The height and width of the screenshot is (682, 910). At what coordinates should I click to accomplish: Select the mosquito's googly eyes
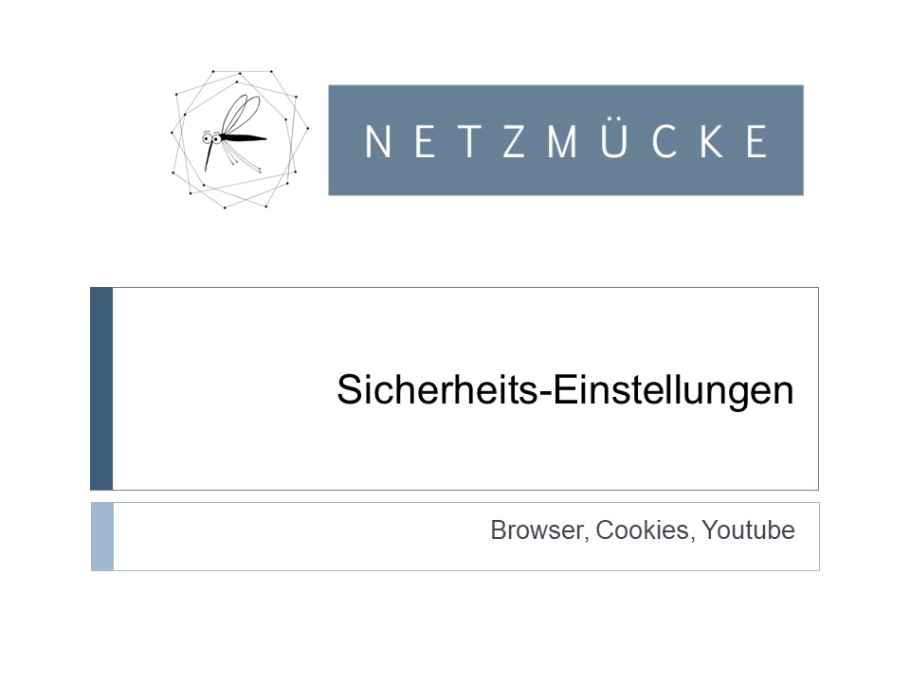tap(211, 138)
